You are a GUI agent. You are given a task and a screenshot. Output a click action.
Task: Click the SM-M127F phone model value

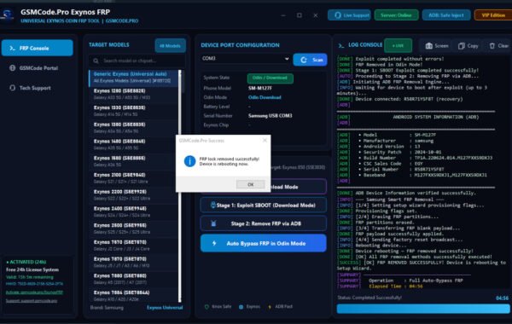coord(260,88)
